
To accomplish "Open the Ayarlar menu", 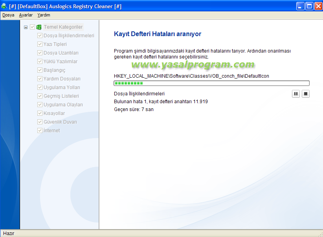I will [x=26, y=15].
